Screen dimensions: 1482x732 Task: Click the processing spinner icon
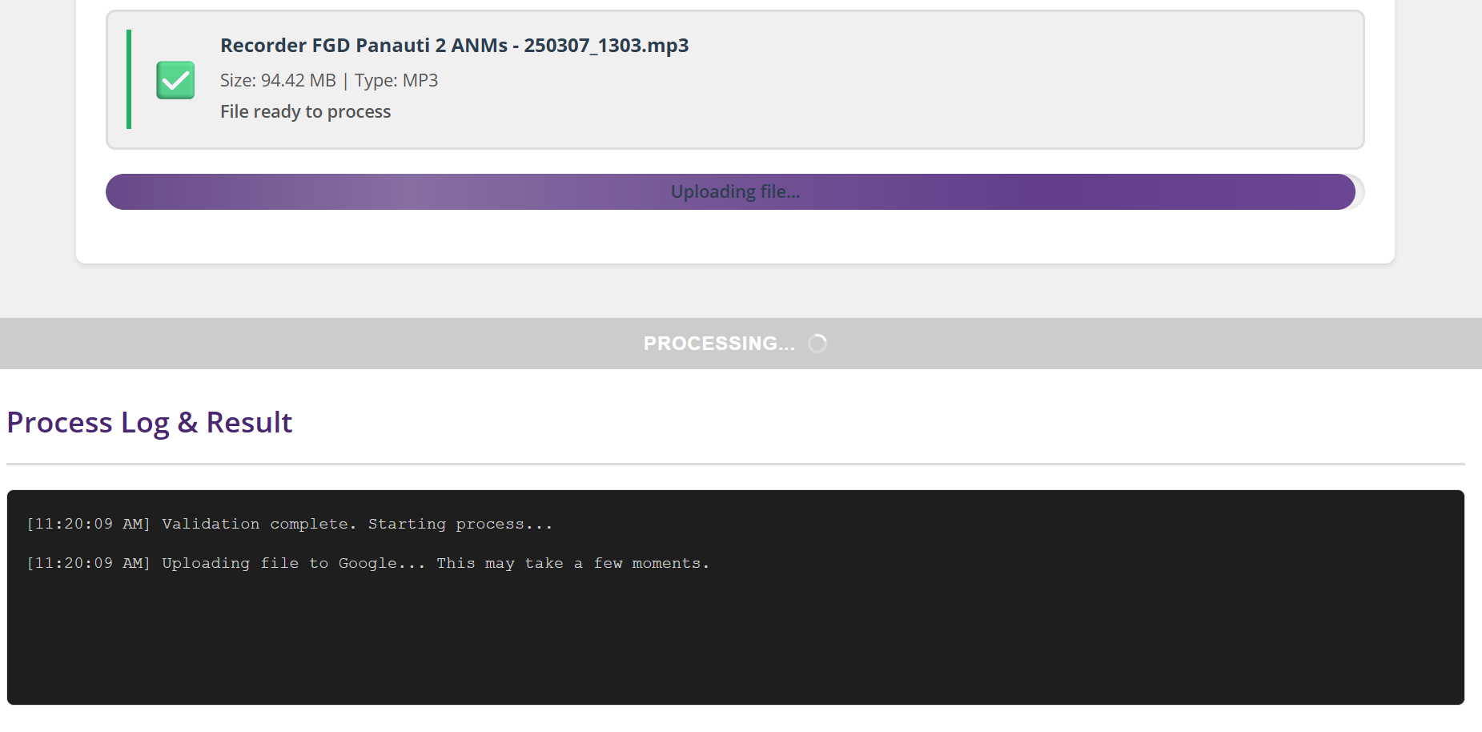[817, 344]
